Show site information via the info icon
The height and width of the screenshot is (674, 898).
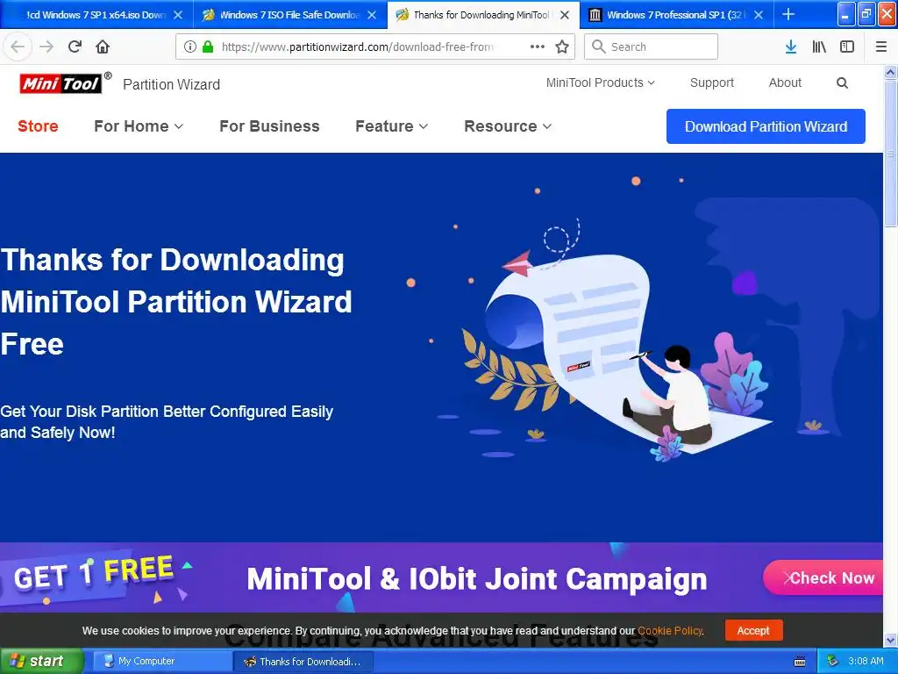point(190,47)
